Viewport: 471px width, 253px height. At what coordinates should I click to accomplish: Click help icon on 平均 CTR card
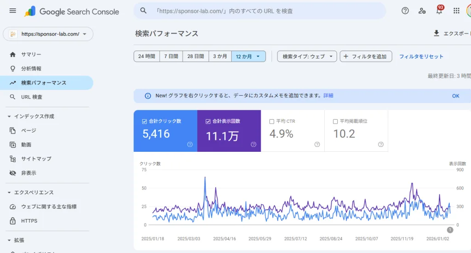317,144
